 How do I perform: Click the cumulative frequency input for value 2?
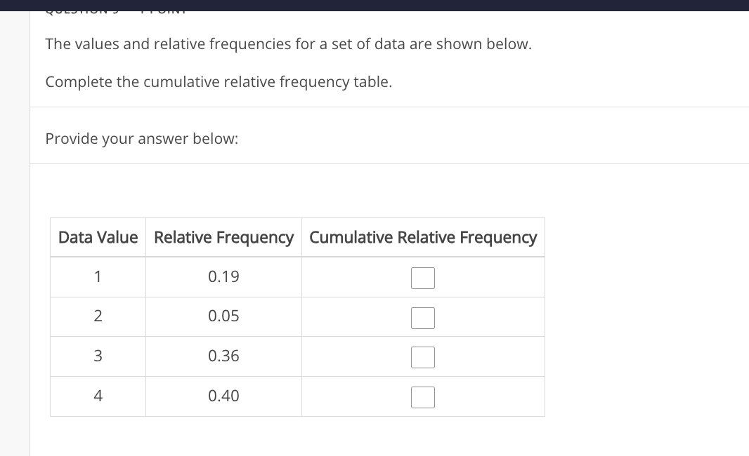(423, 318)
